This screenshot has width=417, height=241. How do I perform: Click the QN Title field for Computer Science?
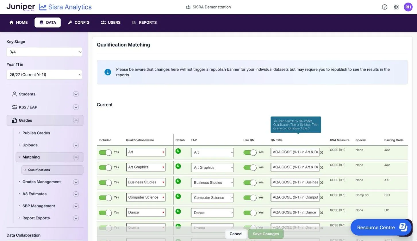[295, 197]
